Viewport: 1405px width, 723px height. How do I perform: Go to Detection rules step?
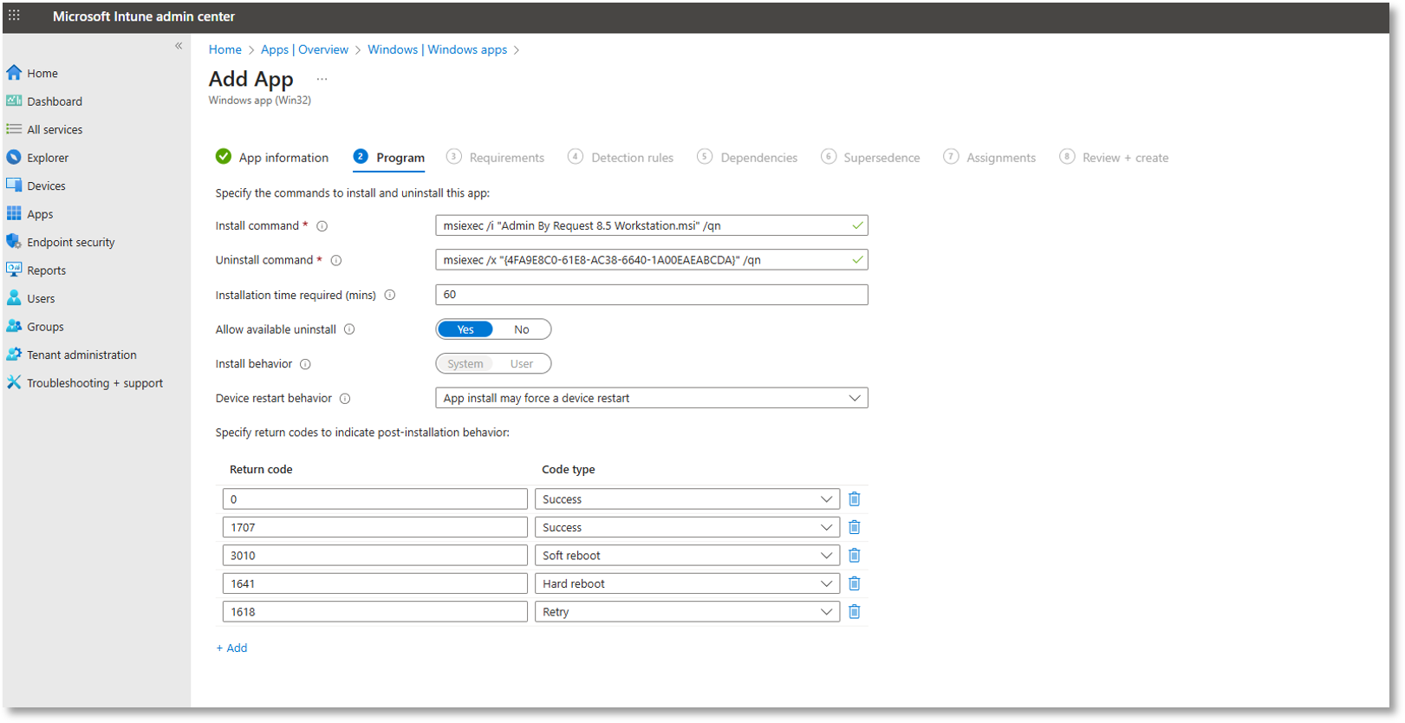[x=621, y=157]
